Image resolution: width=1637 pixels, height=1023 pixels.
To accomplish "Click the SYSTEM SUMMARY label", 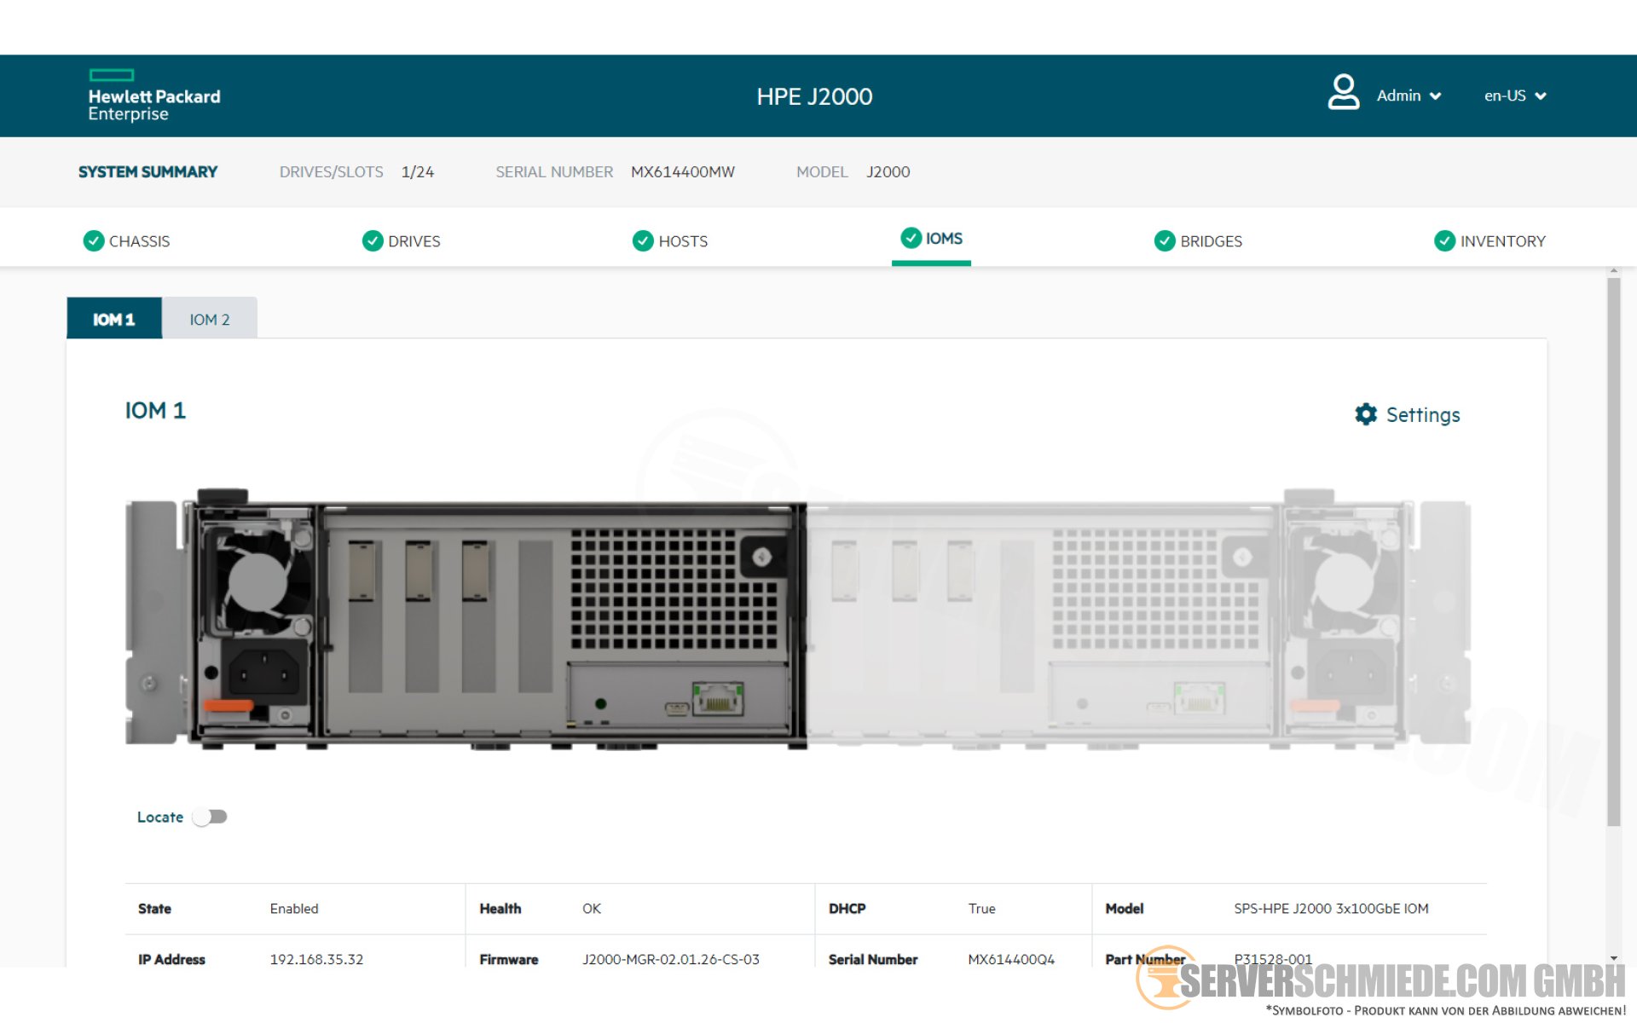I will (x=148, y=172).
